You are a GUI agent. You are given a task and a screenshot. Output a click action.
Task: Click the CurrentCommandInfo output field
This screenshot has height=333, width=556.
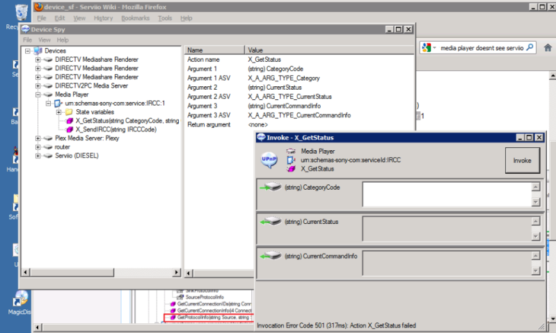(447, 263)
